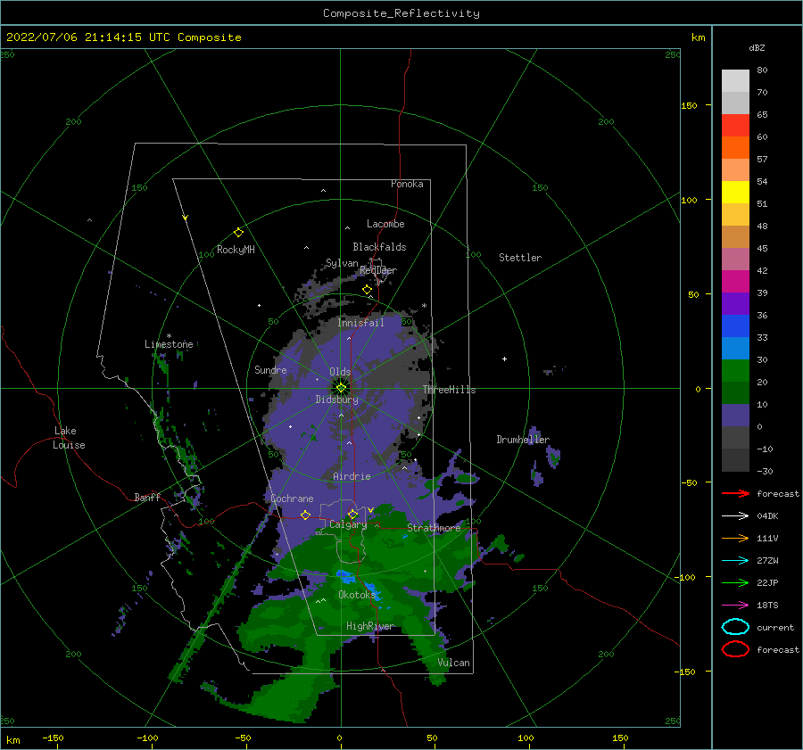The height and width of the screenshot is (750, 803).
Task: Click yellow diamond marker above Calgary label
Action: (x=352, y=514)
